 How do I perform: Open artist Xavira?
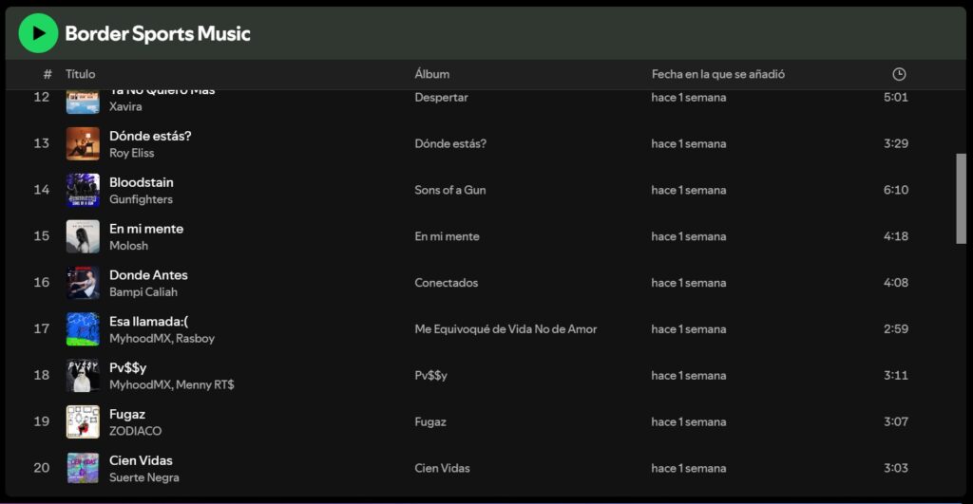125,106
